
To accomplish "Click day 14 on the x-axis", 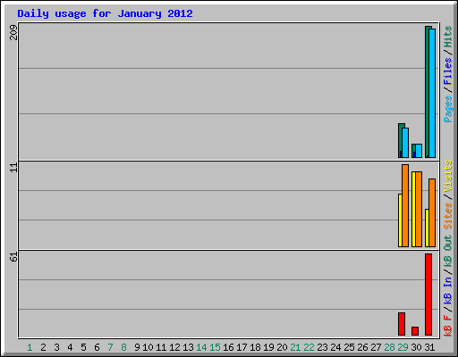I will tap(201, 347).
